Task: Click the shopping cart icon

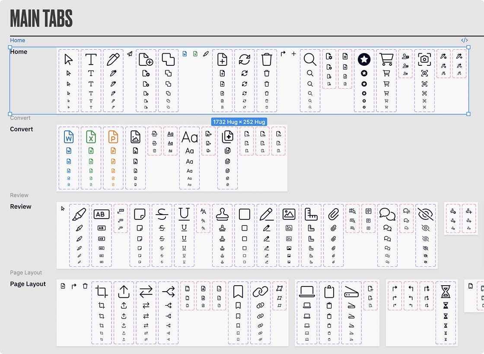Action: coord(386,58)
